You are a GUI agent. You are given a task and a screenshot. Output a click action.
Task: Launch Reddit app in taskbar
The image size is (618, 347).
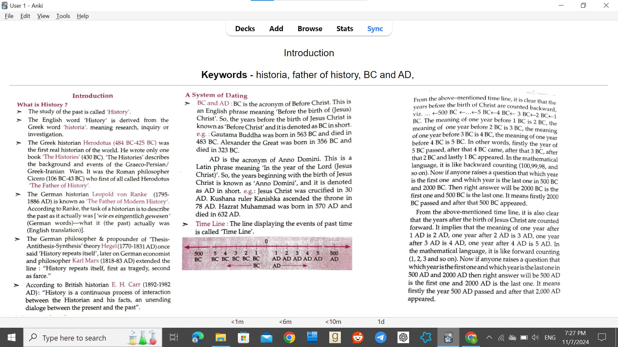(358, 337)
